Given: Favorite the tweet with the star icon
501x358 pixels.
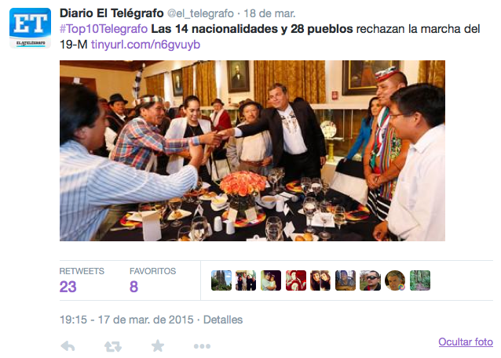Looking at the screenshot, I should 158,346.
